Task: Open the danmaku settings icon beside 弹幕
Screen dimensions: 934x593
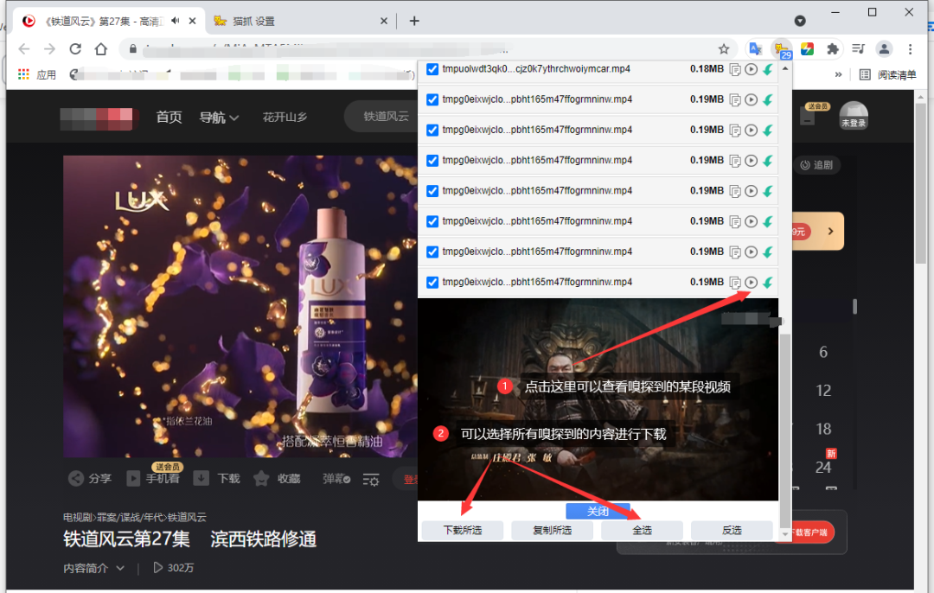Action: click(x=371, y=479)
